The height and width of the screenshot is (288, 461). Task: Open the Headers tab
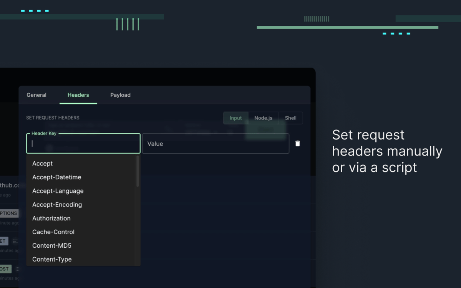click(78, 95)
